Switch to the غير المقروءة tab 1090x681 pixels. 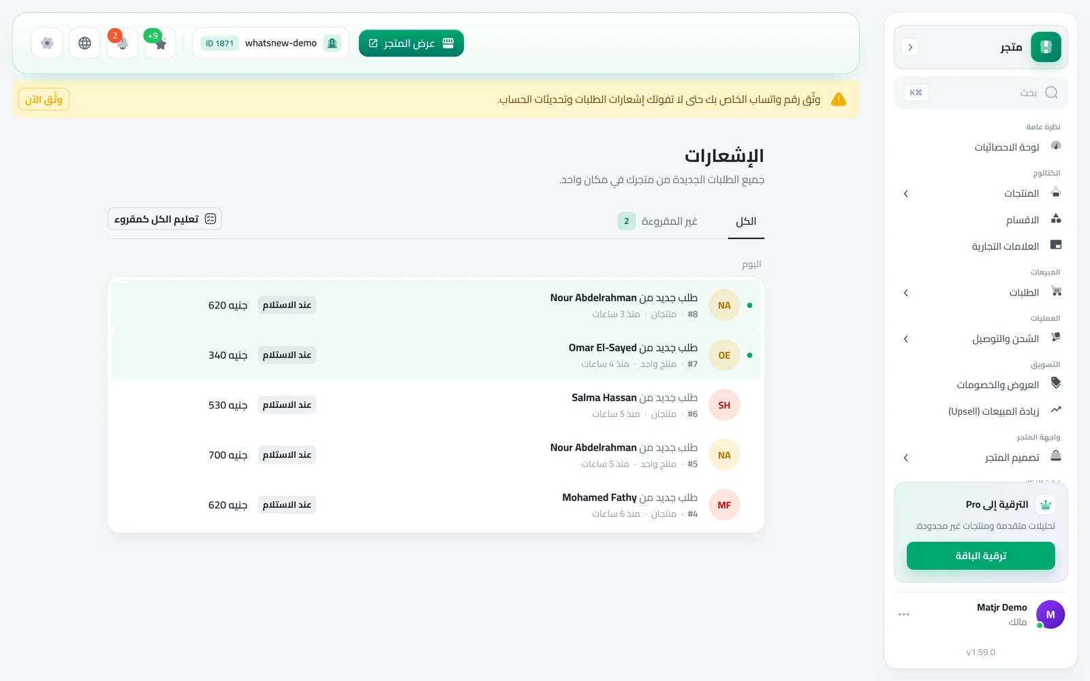pyautogui.click(x=657, y=221)
